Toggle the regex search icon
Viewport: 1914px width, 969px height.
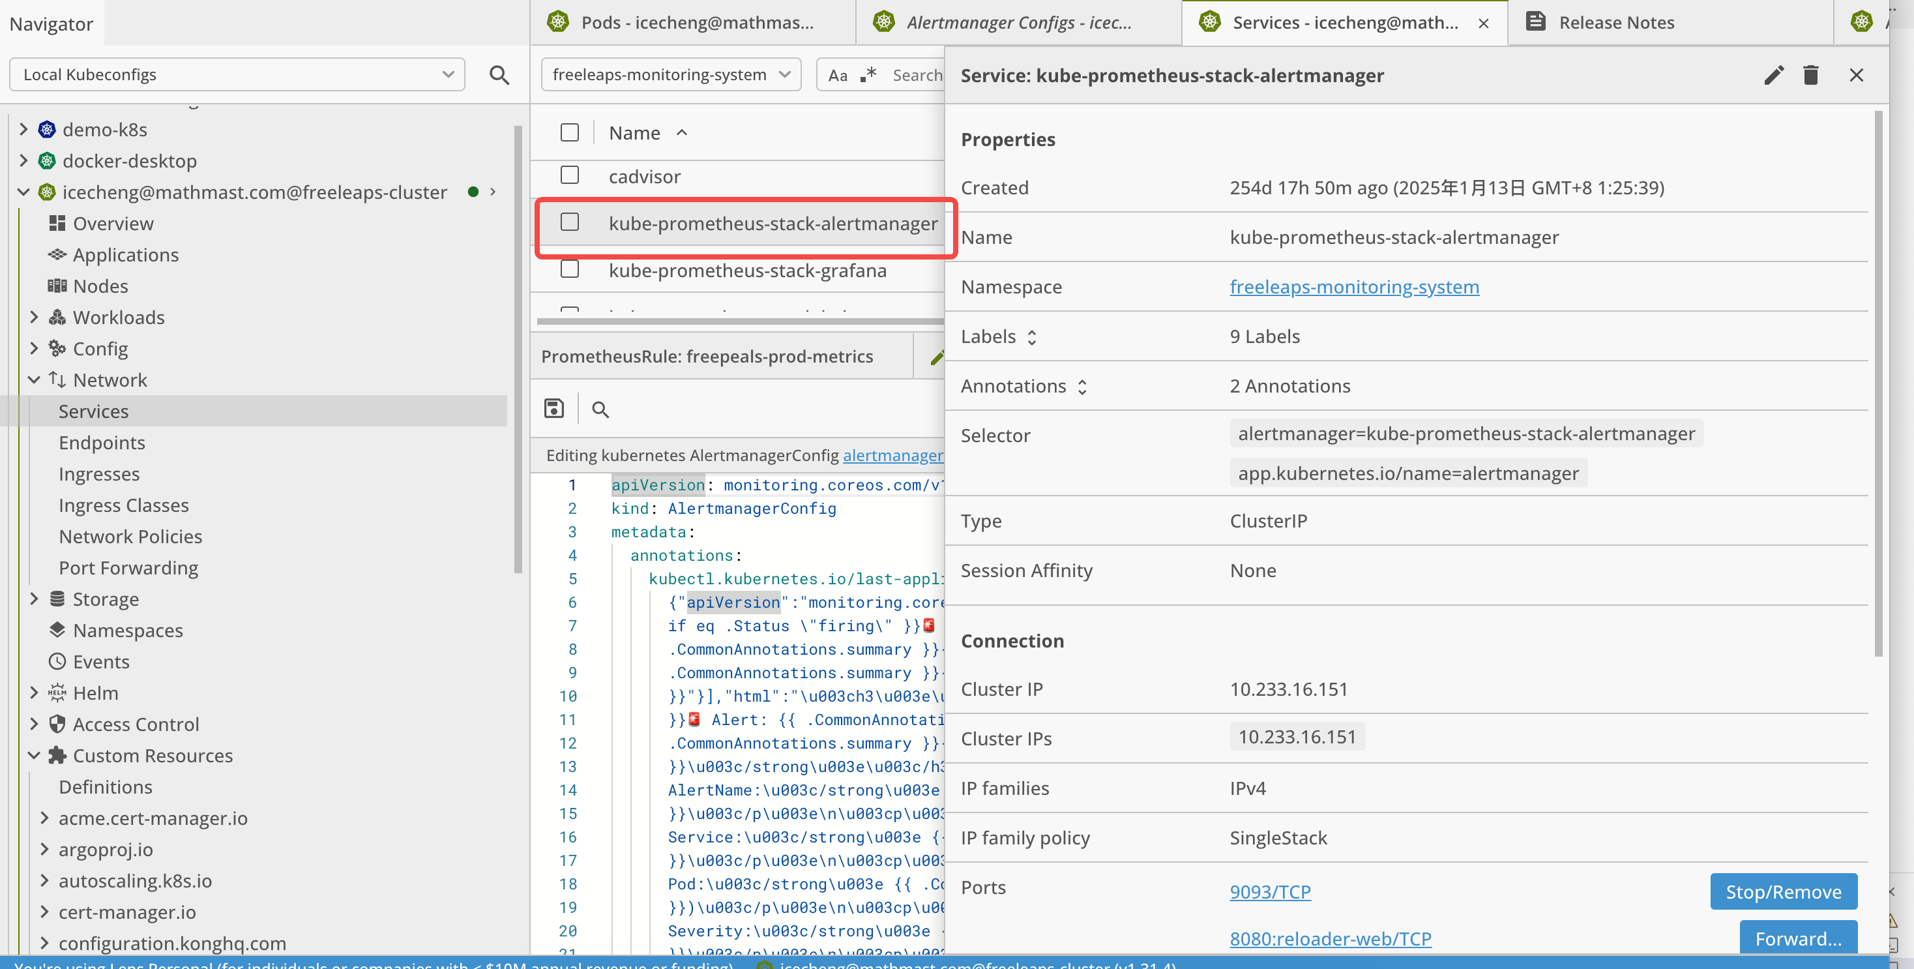pos(868,75)
